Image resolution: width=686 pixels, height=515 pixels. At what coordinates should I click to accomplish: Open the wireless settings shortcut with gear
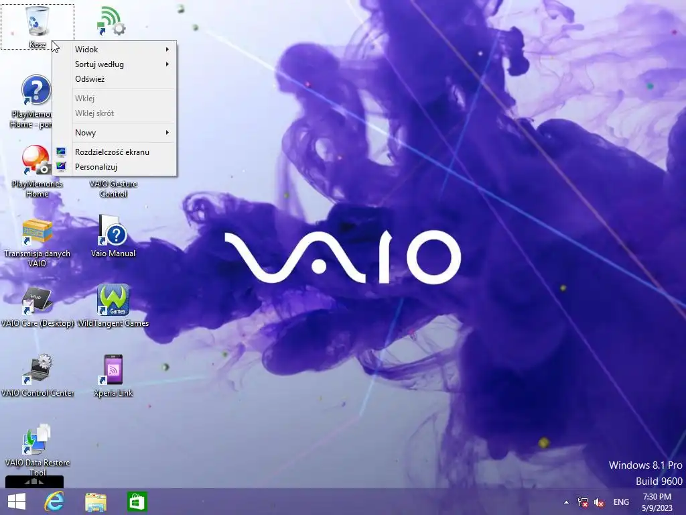click(x=112, y=21)
